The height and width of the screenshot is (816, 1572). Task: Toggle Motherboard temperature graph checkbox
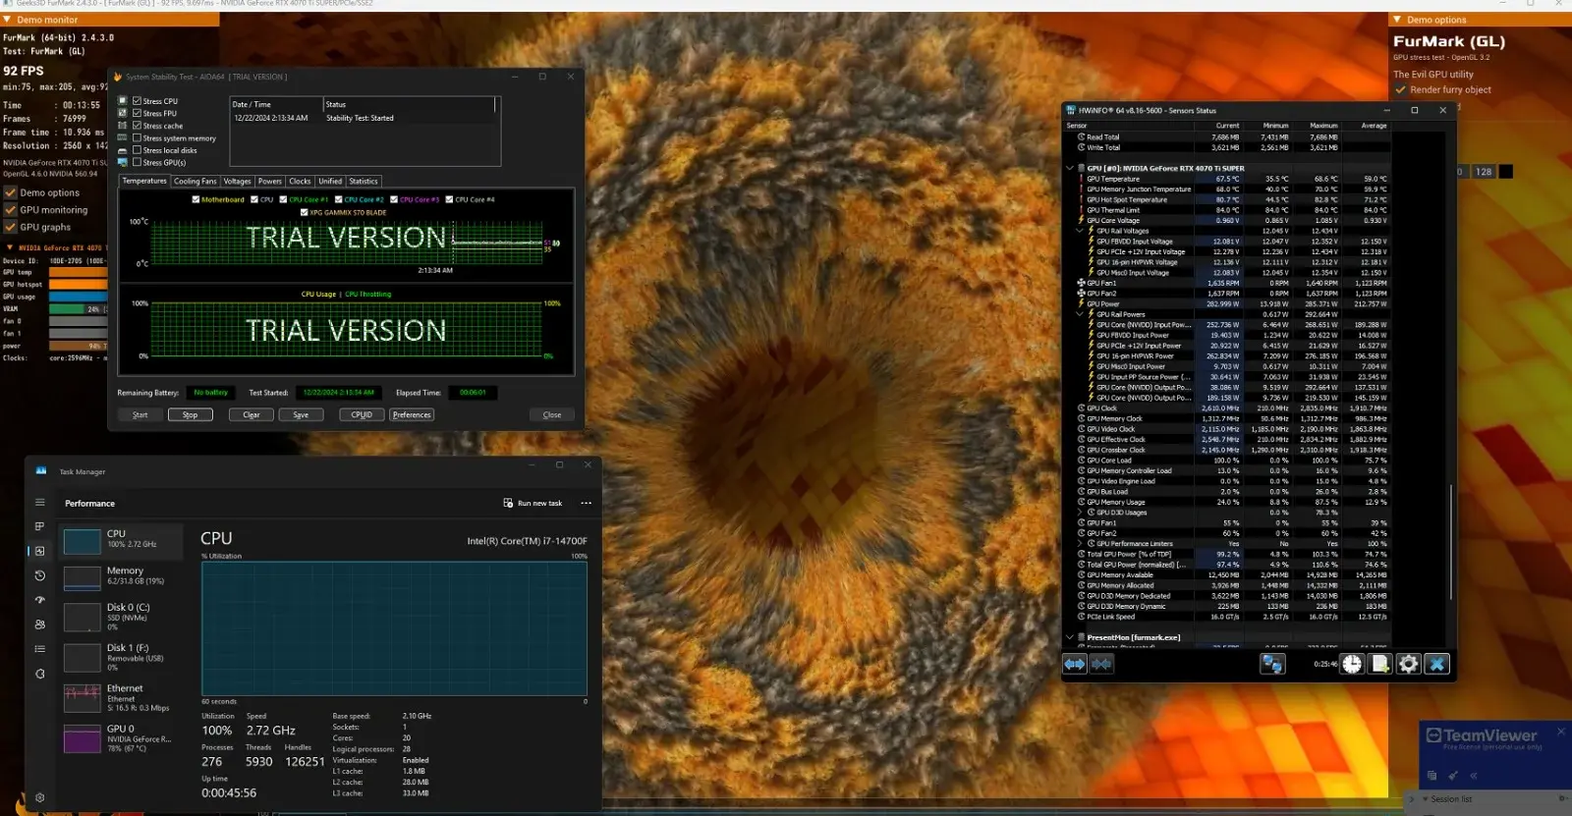(196, 199)
